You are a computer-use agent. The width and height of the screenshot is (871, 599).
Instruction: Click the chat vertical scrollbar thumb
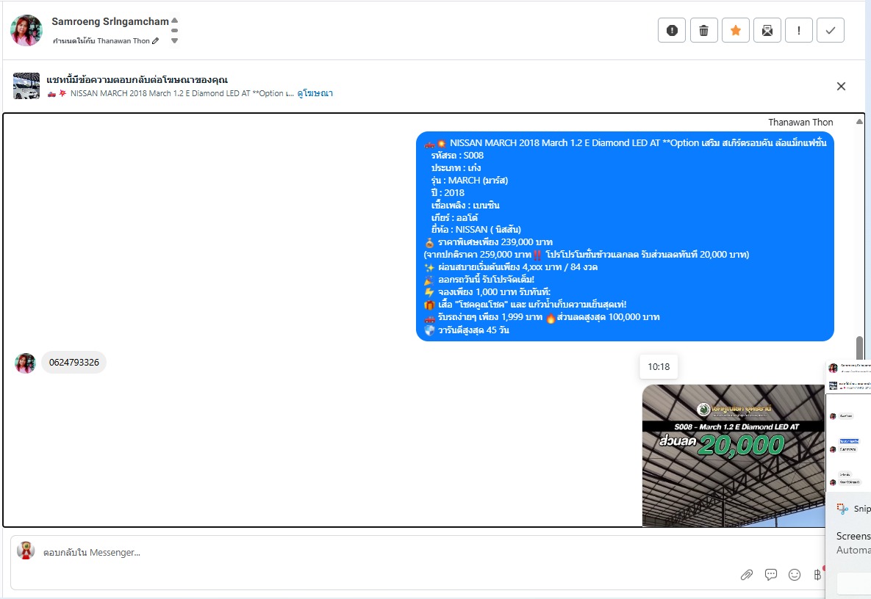click(859, 348)
